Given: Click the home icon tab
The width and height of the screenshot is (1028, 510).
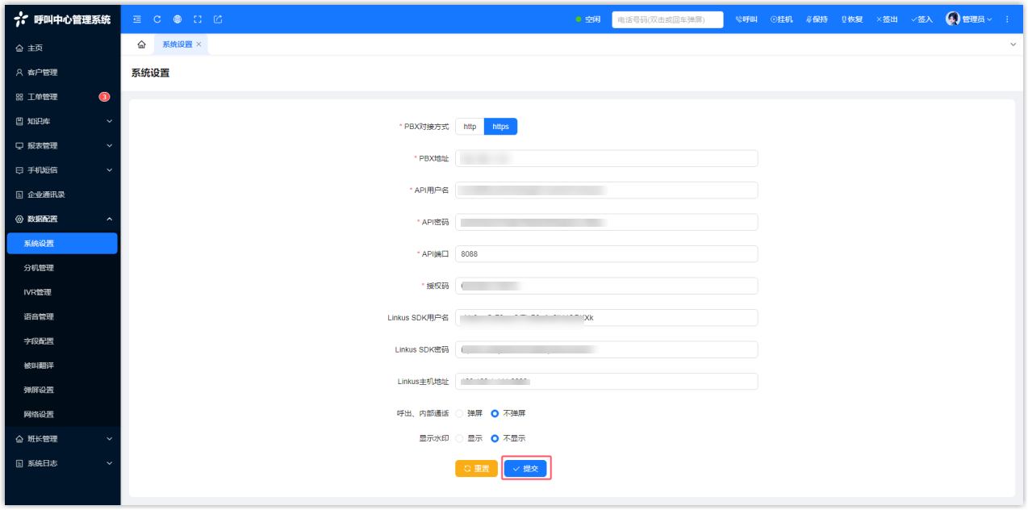Looking at the screenshot, I should (142, 44).
